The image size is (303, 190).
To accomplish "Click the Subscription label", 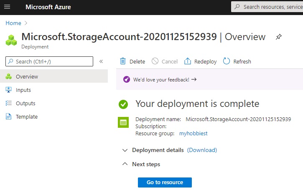I will [x=151, y=126].
